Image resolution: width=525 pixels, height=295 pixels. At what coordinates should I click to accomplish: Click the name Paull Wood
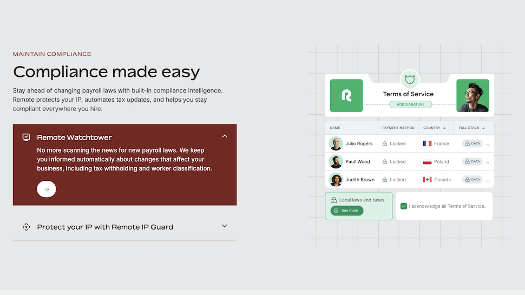click(x=358, y=162)
